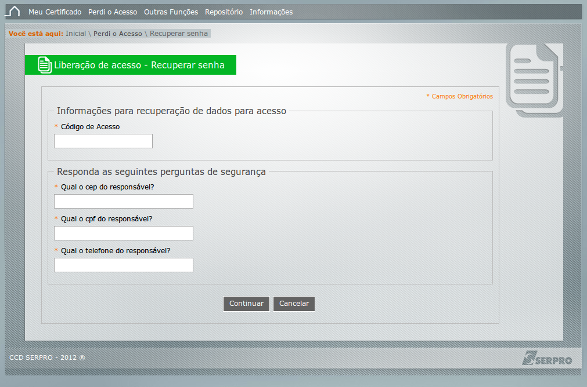Open the Repositório menu
587x387 pixels.
tap(224, 12)
